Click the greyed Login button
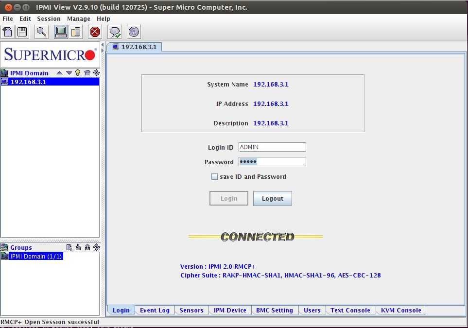468x328 pixels. [x=229, y=198]
